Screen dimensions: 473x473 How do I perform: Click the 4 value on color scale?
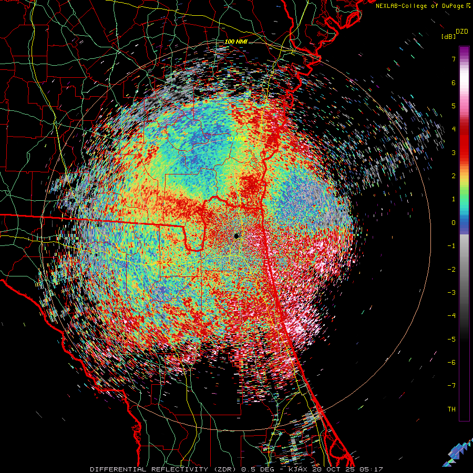point(454,129)
